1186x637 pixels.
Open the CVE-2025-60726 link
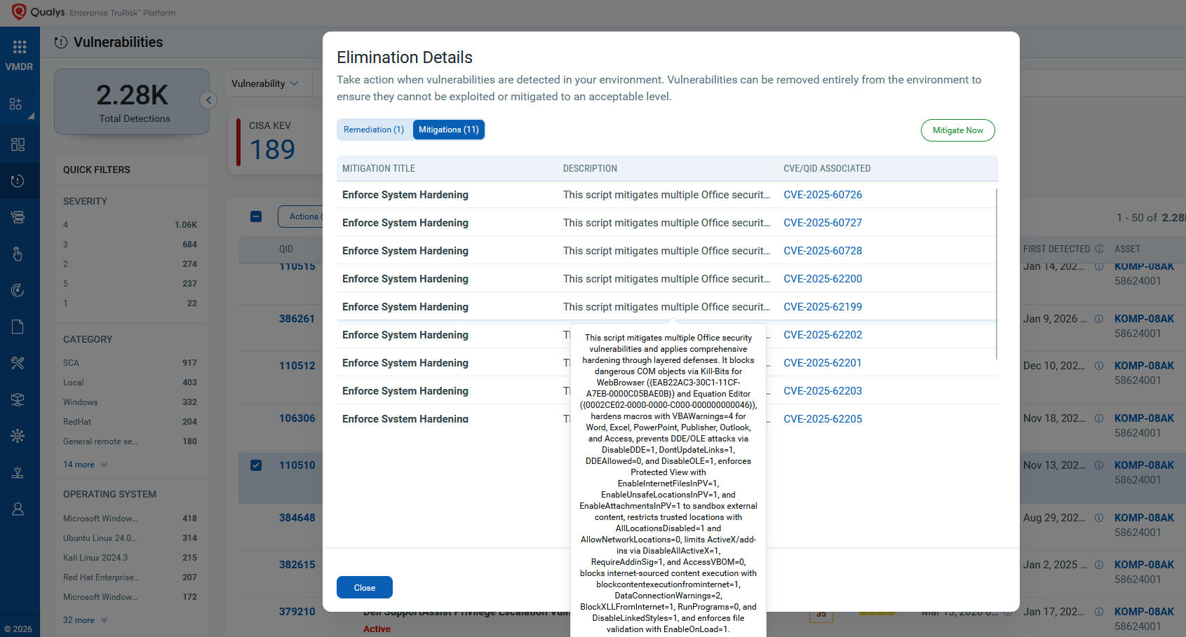coord(823,195)
